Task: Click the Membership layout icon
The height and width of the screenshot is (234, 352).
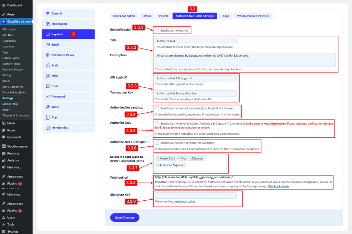Action: click(47, 127)
